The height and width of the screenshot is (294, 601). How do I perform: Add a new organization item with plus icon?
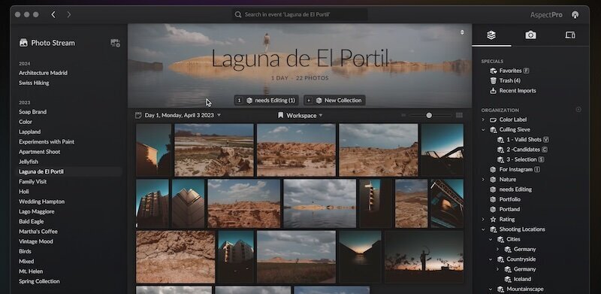point(578,110)
